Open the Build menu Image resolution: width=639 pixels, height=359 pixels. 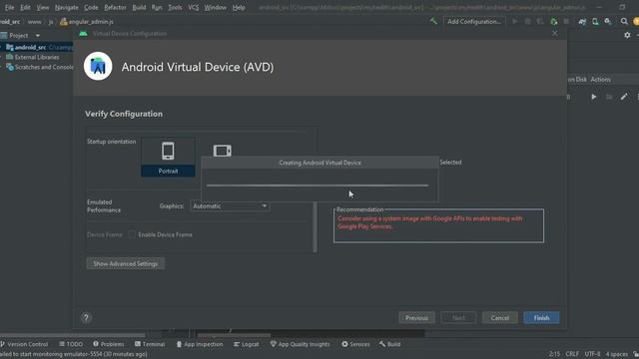pyautogui.click(x=139, y=7)
